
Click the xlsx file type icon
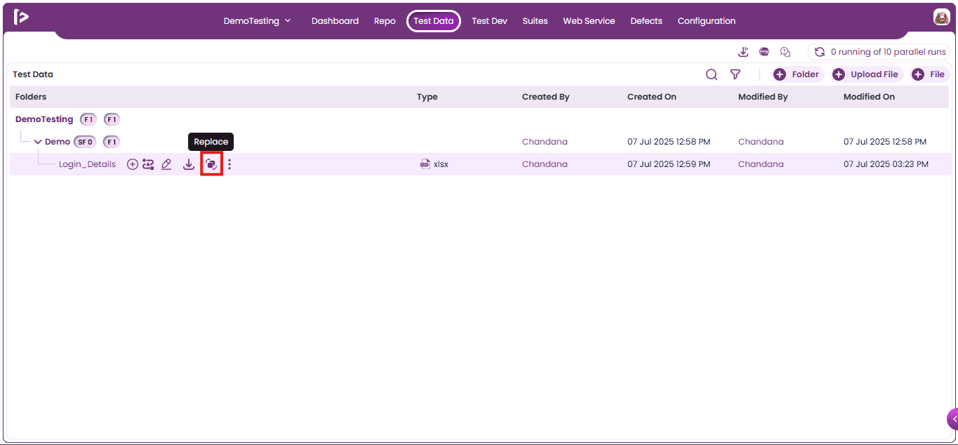(x=425, y=164)
